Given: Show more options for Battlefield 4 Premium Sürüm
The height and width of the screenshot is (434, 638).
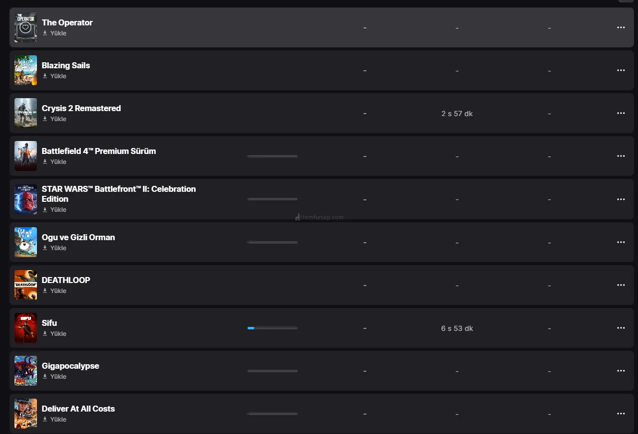Looking at the screenshot, I should click(x=621, y=156).
